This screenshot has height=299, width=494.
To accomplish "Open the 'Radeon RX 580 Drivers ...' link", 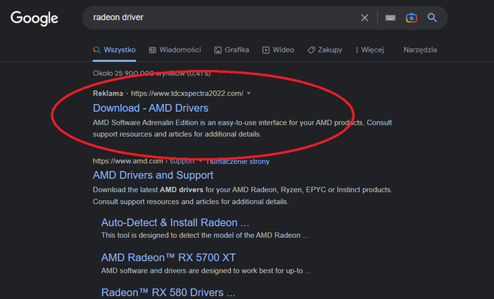I will (168, 292).
